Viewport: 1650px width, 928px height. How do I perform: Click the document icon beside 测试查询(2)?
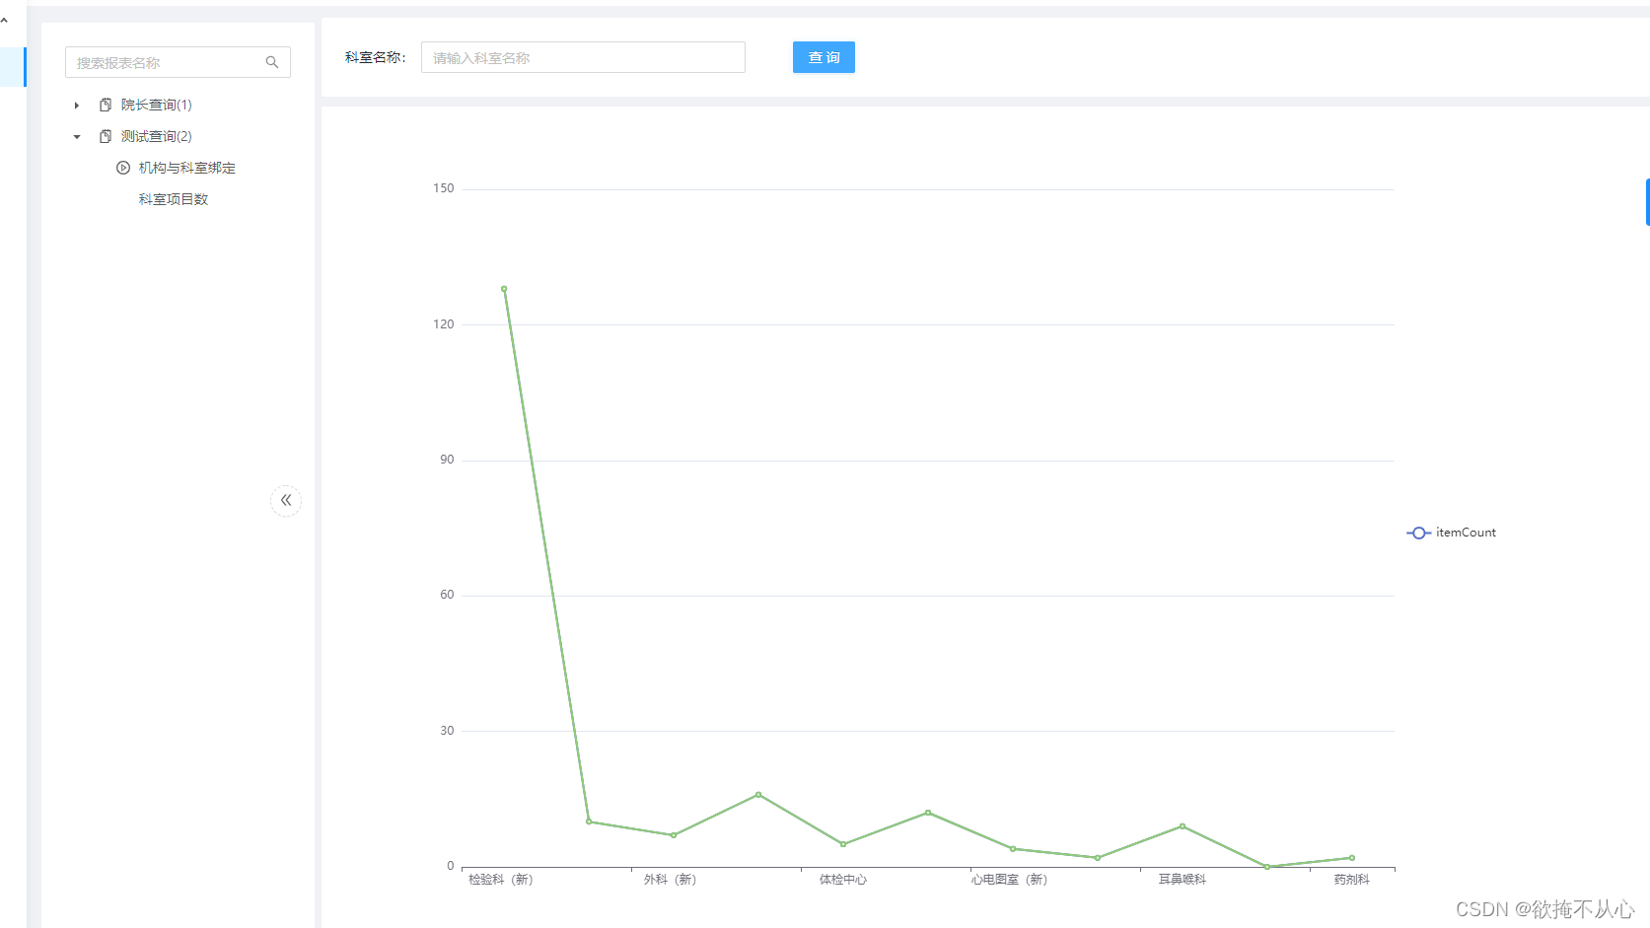click(106, 136)
